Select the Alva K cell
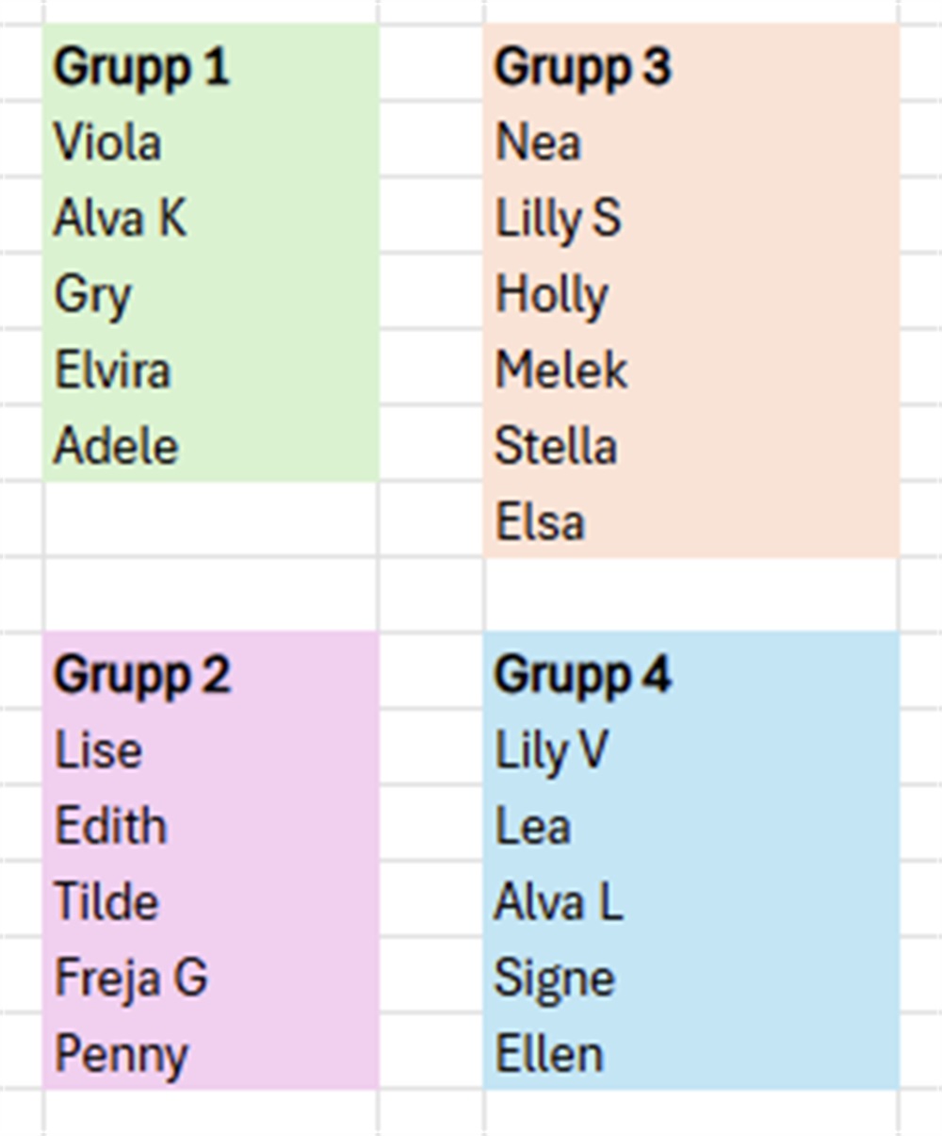 tap(121, 219)
